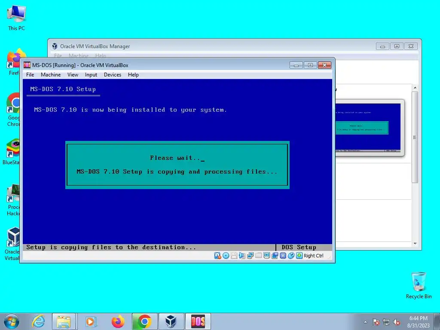Screen dimensions: 440x330
Task: Open Internet Explorer from the taskbar
Action: coord(38,321)
